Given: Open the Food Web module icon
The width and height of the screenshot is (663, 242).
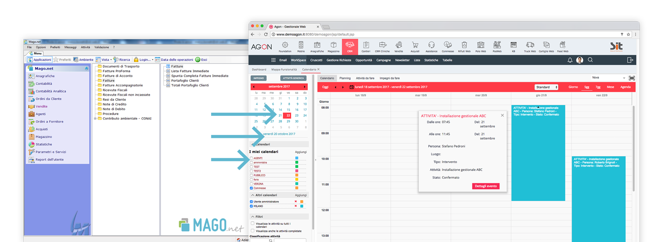Looking at the screenshot, I should (562, 46).
